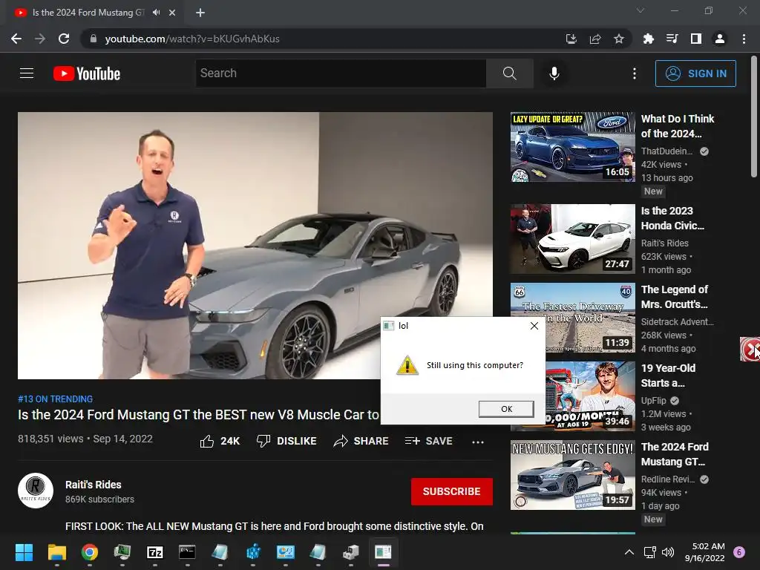Open the #13 ON TRENDING link
This screenshot has width=760, height=570.
pyautogui.click(x=55, y=399)
